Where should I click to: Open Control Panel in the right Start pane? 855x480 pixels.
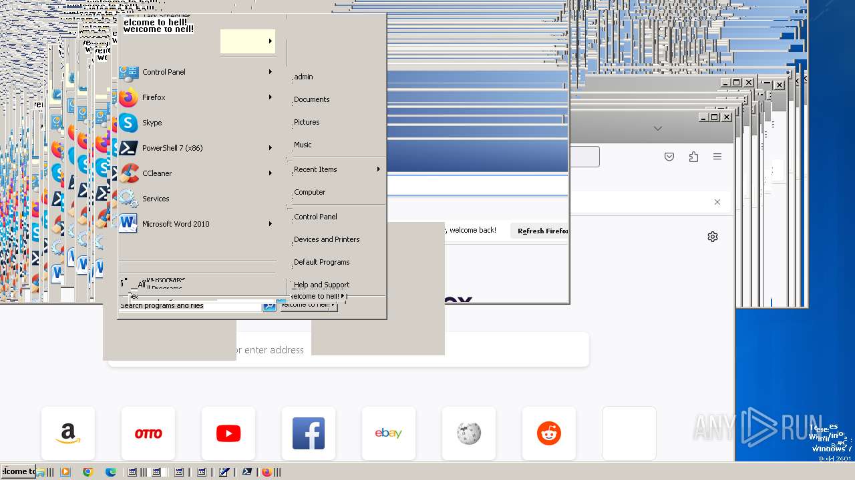pyautogui.click(x=315, y=217)
